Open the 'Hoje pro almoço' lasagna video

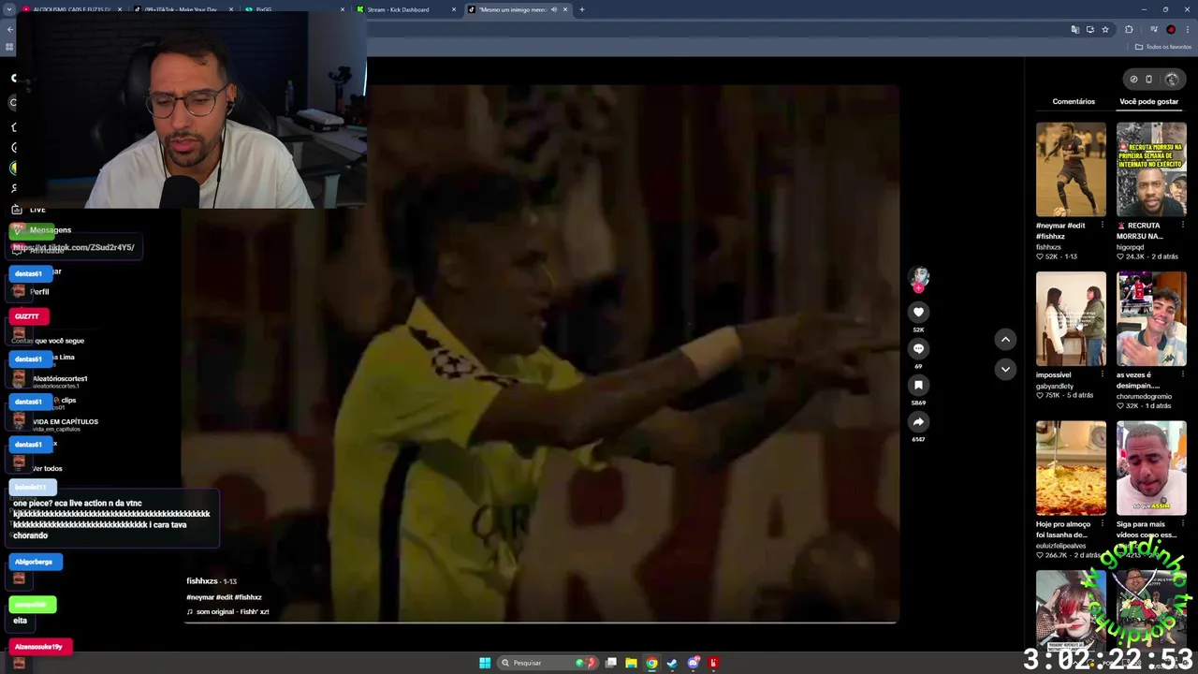point(1071,468)
